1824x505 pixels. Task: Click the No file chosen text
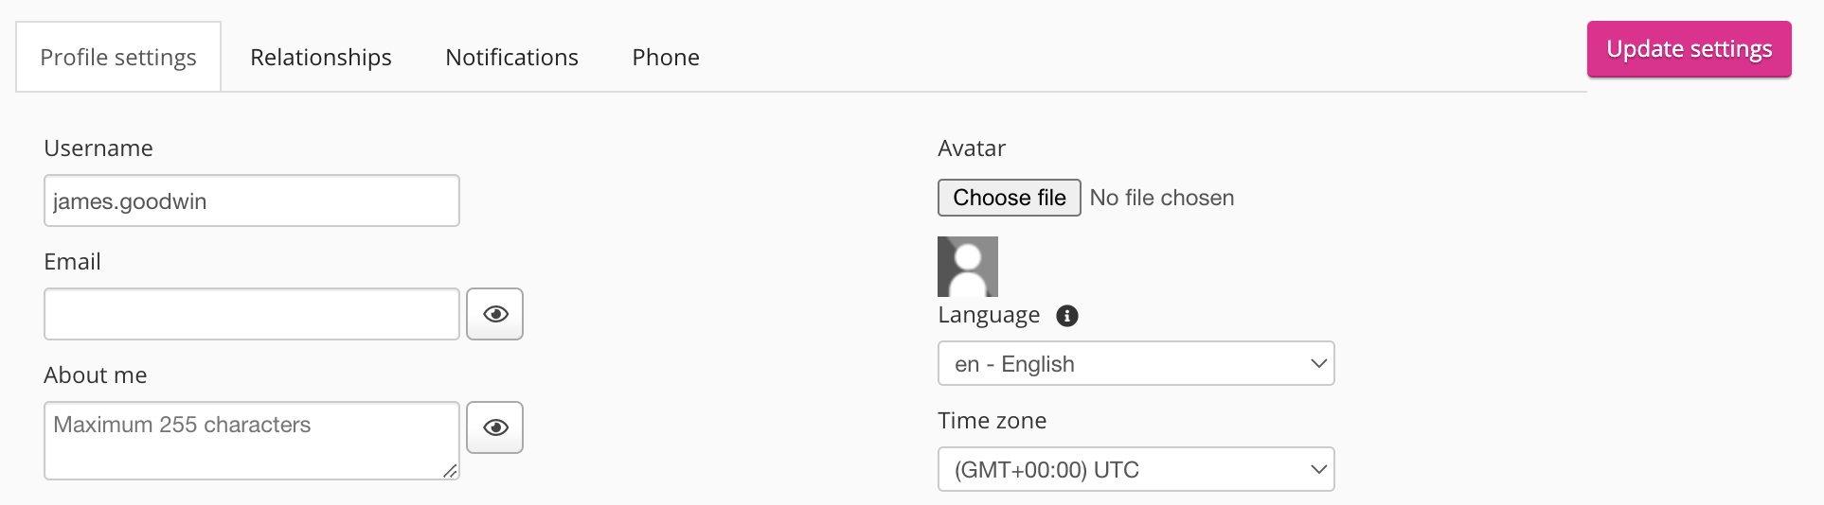point(1162,198)
